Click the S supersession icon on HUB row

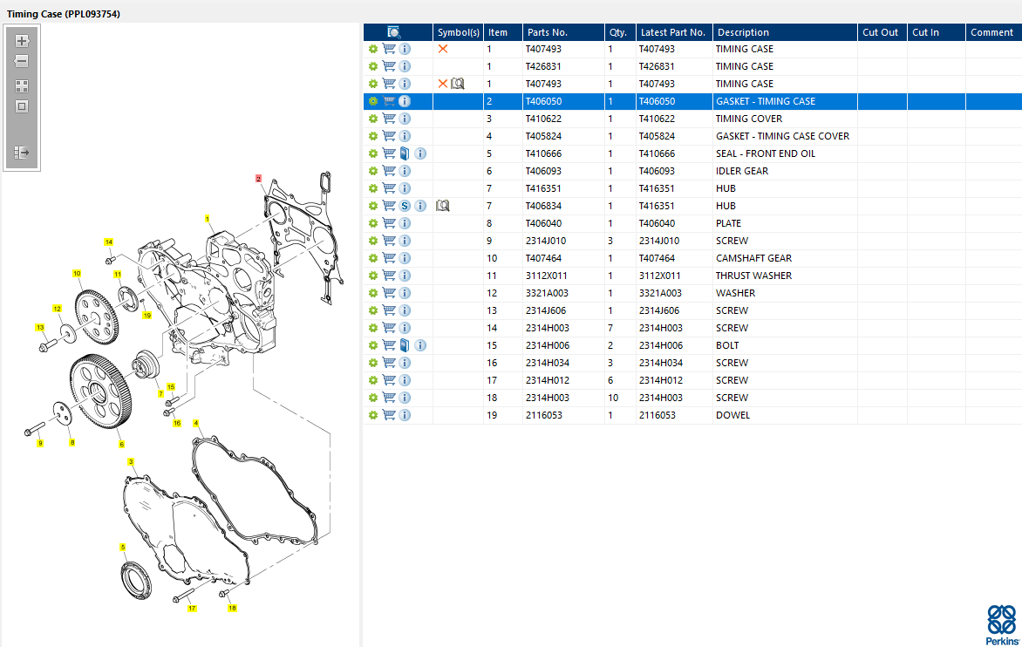tap(405, 206)
